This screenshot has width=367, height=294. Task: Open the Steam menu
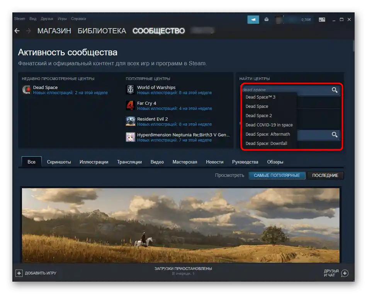coord(19,19)
